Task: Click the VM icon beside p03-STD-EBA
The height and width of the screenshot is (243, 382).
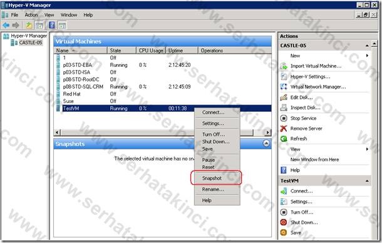Action: click(58, 65)
